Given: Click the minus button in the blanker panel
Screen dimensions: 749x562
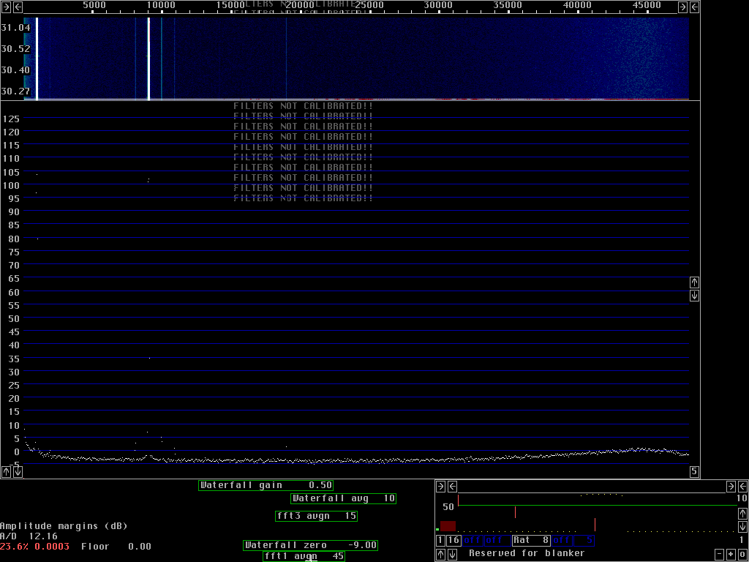Looking at the screenshot, I should coord(720,555).
